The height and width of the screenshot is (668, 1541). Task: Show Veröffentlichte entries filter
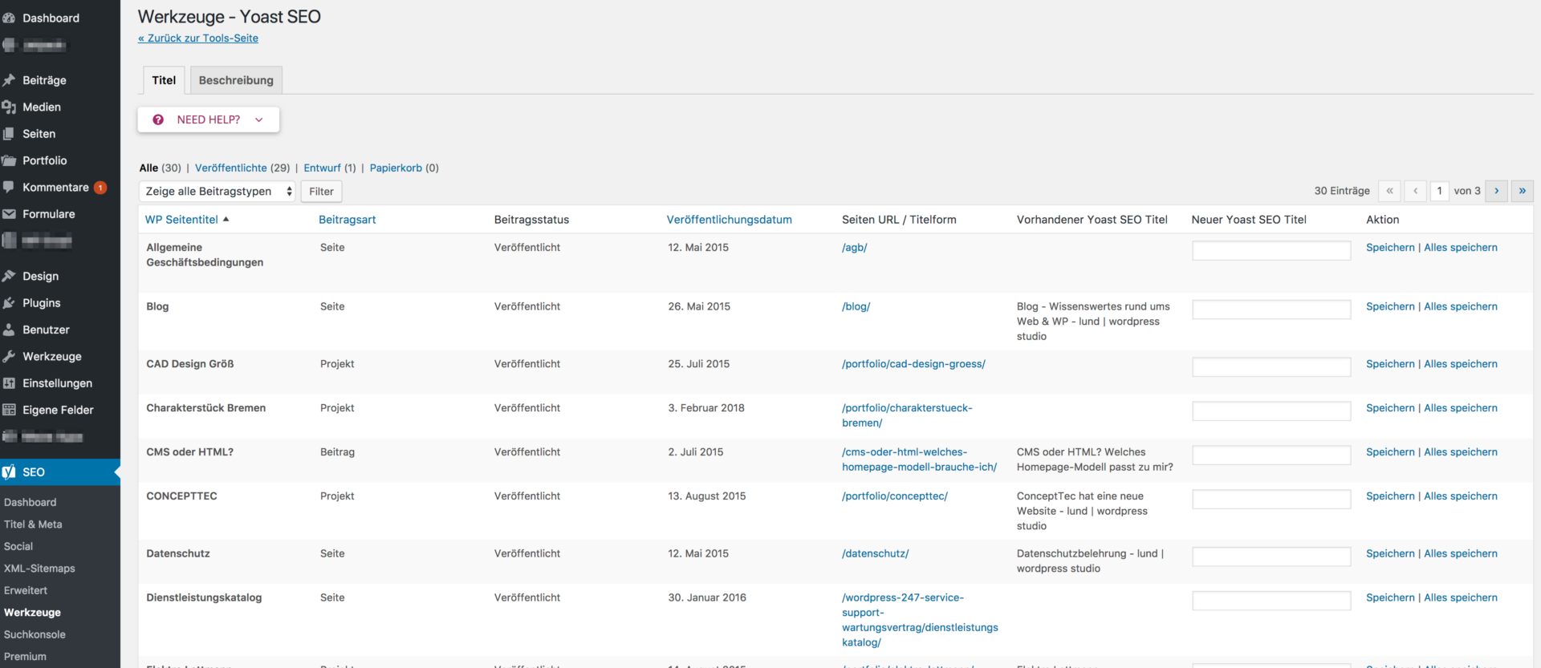tap(231, 168)
